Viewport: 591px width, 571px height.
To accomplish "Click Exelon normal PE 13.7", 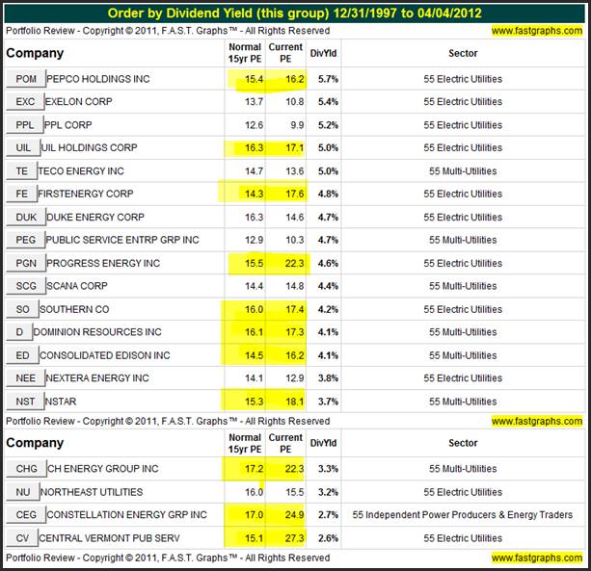I will point(254,102).
